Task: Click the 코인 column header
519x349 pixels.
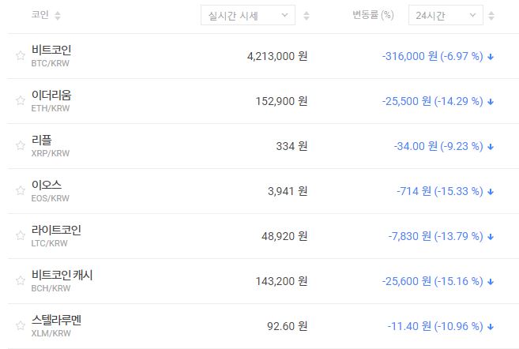Action: [39, 16]
